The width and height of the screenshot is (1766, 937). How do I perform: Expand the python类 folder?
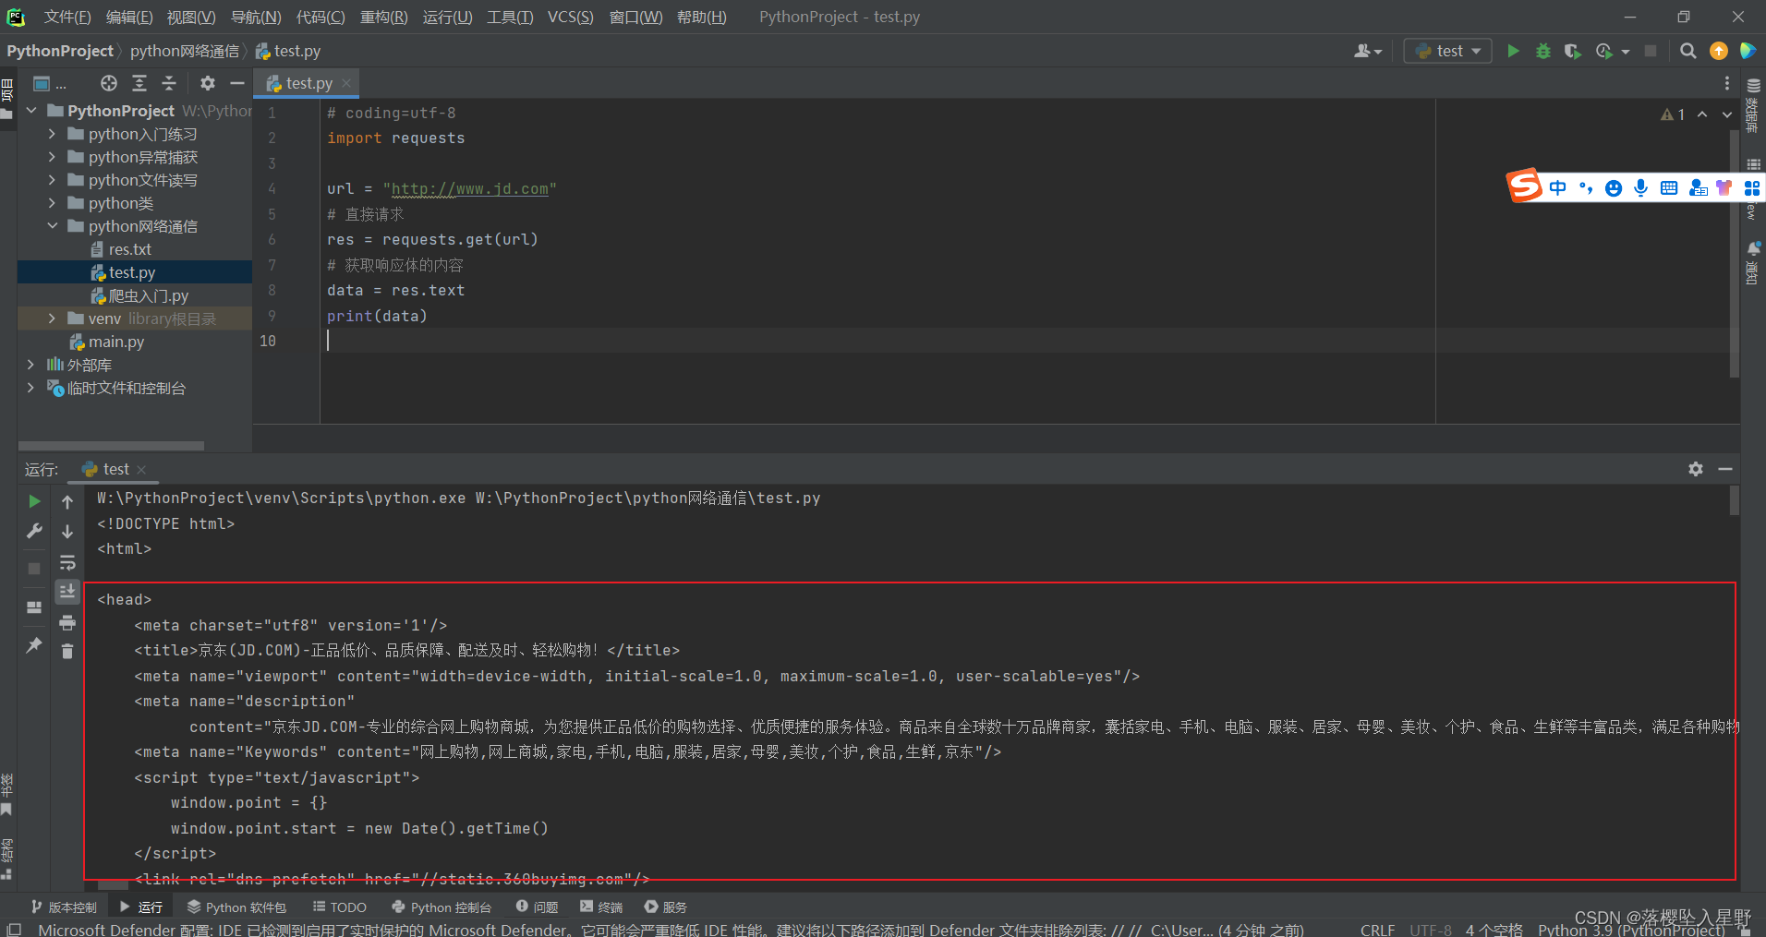(52, 203)
